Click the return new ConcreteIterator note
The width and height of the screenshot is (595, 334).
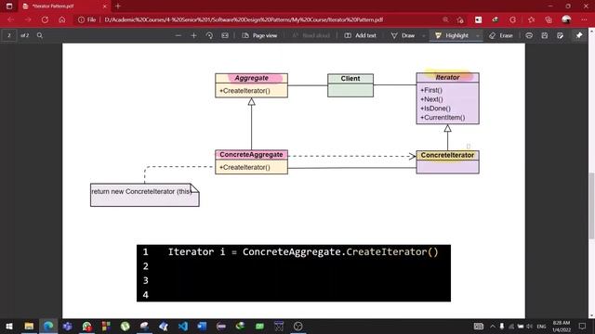tap(145, 195)
